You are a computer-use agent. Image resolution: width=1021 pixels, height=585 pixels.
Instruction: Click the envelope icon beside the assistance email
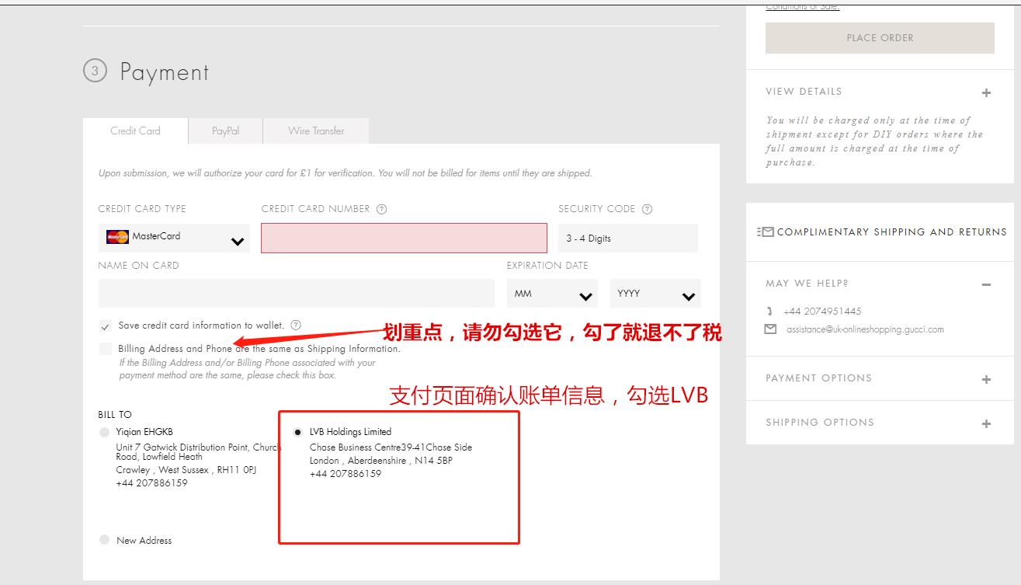point(771,329)
